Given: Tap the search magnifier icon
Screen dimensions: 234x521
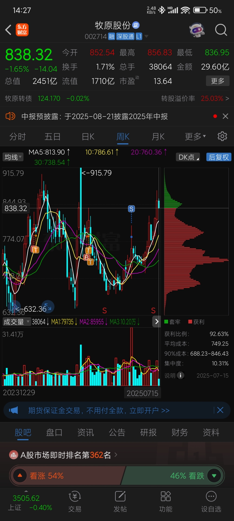Looking at the screenshot, I should click(221, 30).
